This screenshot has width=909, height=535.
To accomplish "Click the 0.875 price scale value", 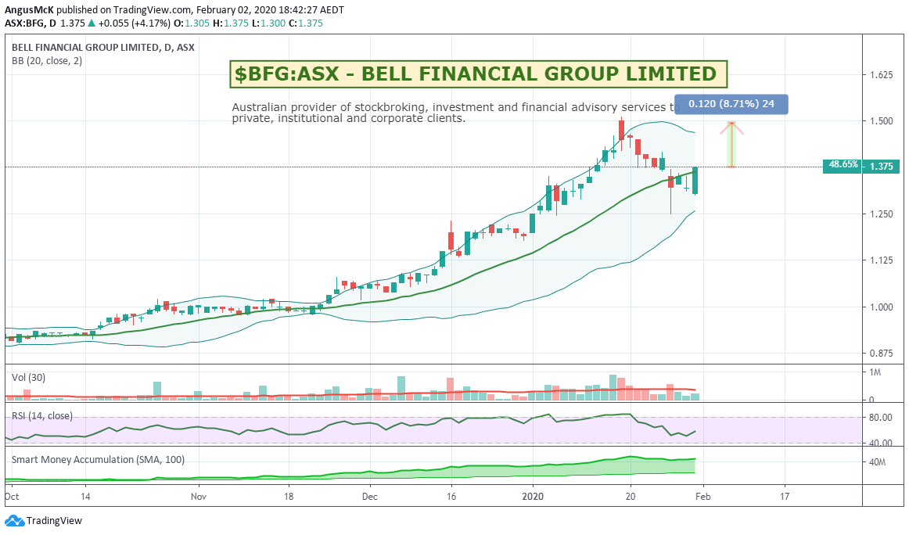I will [x=881, y=353].
